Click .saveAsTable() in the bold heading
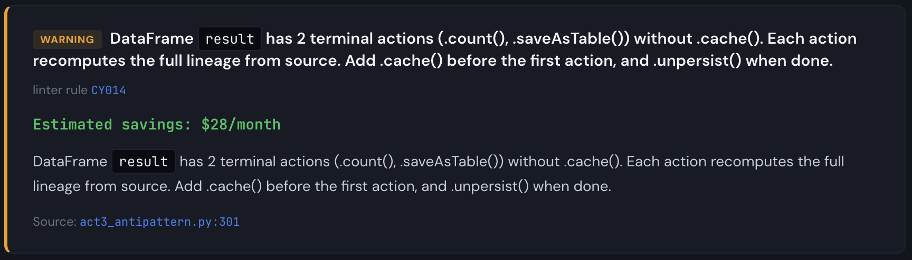The height and width of the screenshot is (260, 912). [x=569, y=38]
